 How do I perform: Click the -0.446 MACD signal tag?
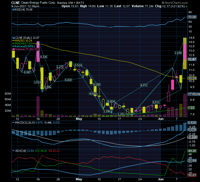point(192,137)
